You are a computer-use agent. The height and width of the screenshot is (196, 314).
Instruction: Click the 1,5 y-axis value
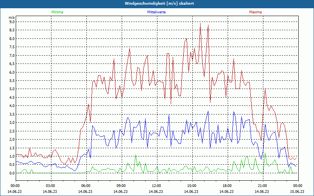12,148
